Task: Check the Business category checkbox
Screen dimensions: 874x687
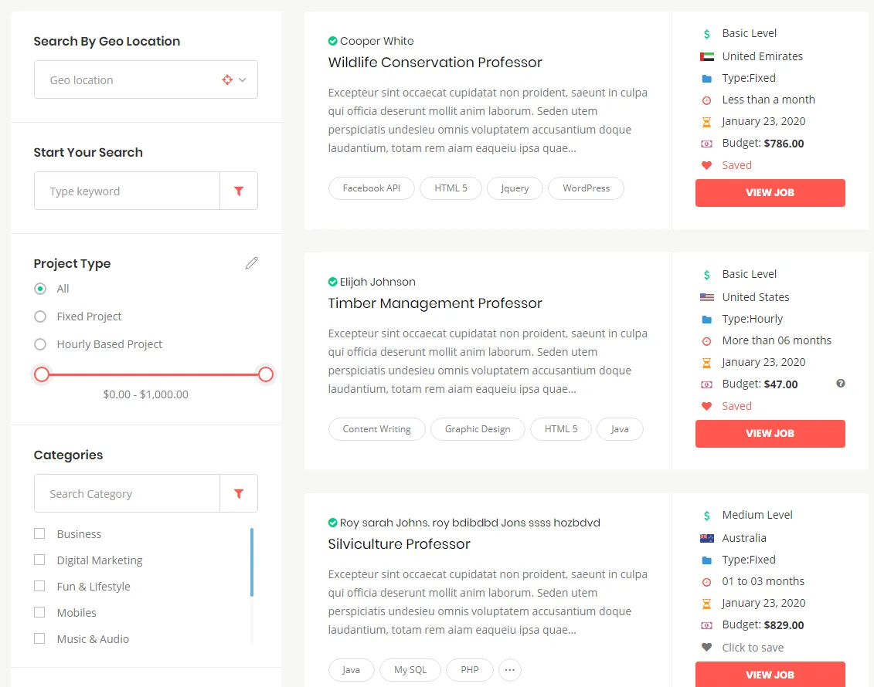Action: [x=39, y=534]
